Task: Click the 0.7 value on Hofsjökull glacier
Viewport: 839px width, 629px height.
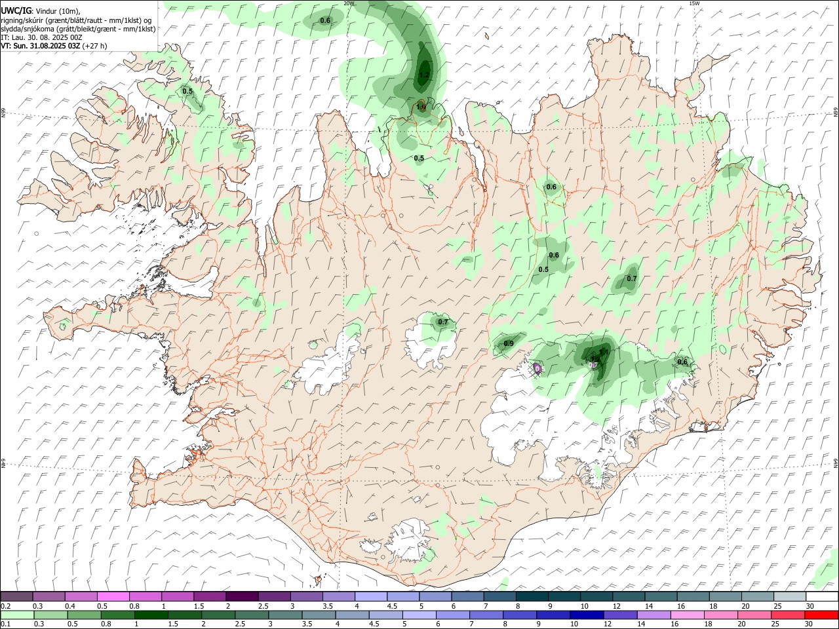Action: (x=443, y=322)
